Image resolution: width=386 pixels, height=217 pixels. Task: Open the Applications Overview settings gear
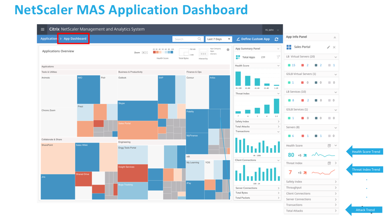[x=228, y=50]
